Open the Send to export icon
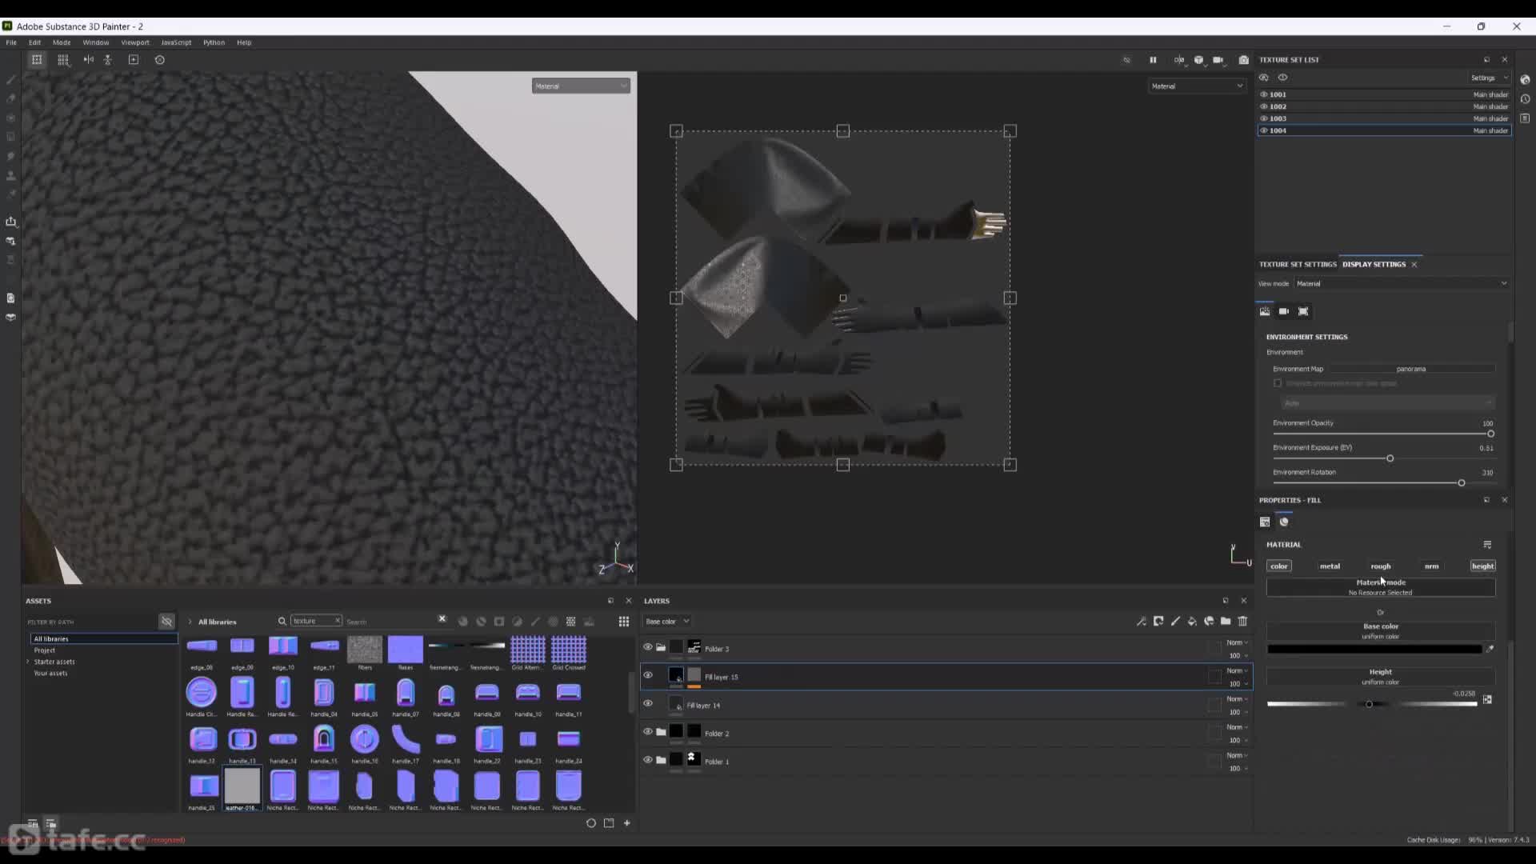The image size is (1536, 864). tap(11, 222)
